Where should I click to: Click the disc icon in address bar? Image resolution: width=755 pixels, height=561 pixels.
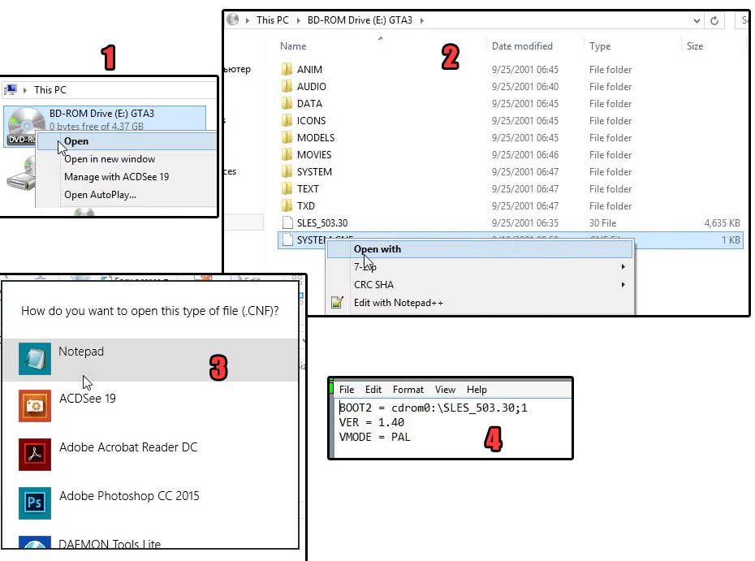(x=233, y=19)
